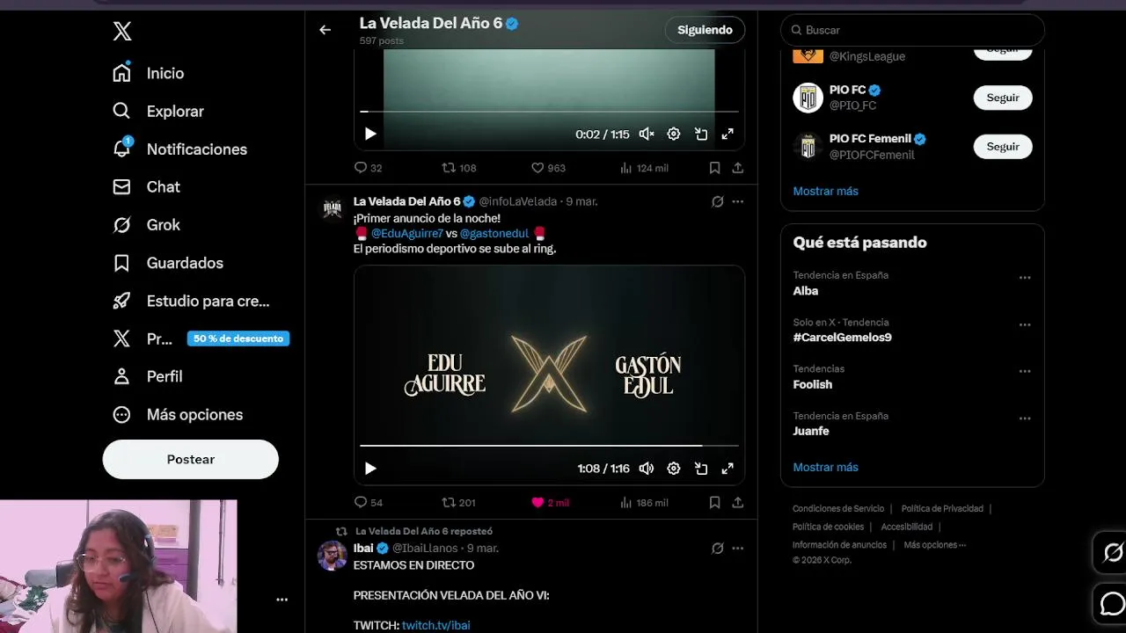Go to Inicio in sidebar
Screen dimensions: 1126x633
tap(148, 73)
